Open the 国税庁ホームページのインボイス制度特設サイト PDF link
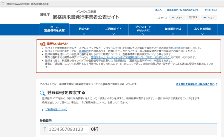This screenshot has width=224, height=137. (131, 57)
